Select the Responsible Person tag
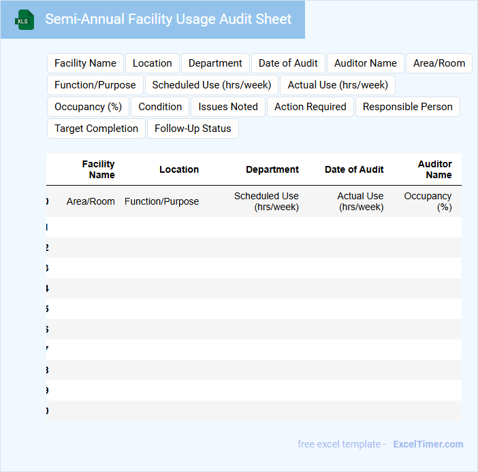This screenshot has height=472, width=478. pyautogui.click(x=408, y=107)
